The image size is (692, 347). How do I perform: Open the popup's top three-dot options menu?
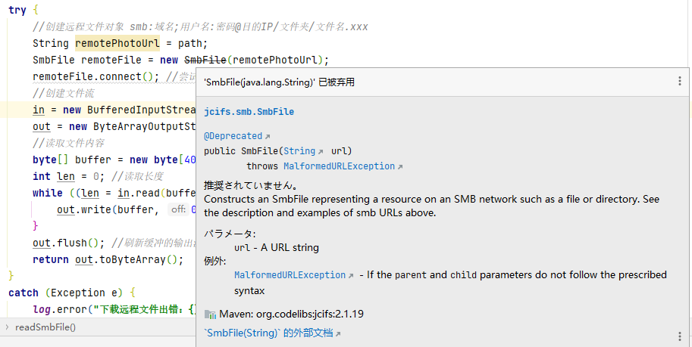[x=680, y=81]
